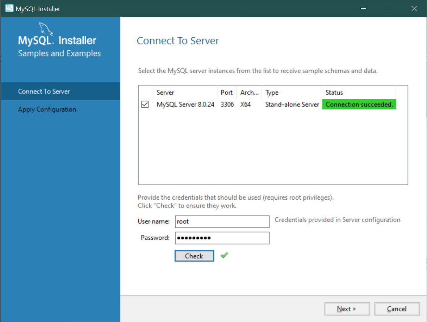Click the Status column header
Image resolution: width=427 pixels, height=322 pixels.
point(359,92)
